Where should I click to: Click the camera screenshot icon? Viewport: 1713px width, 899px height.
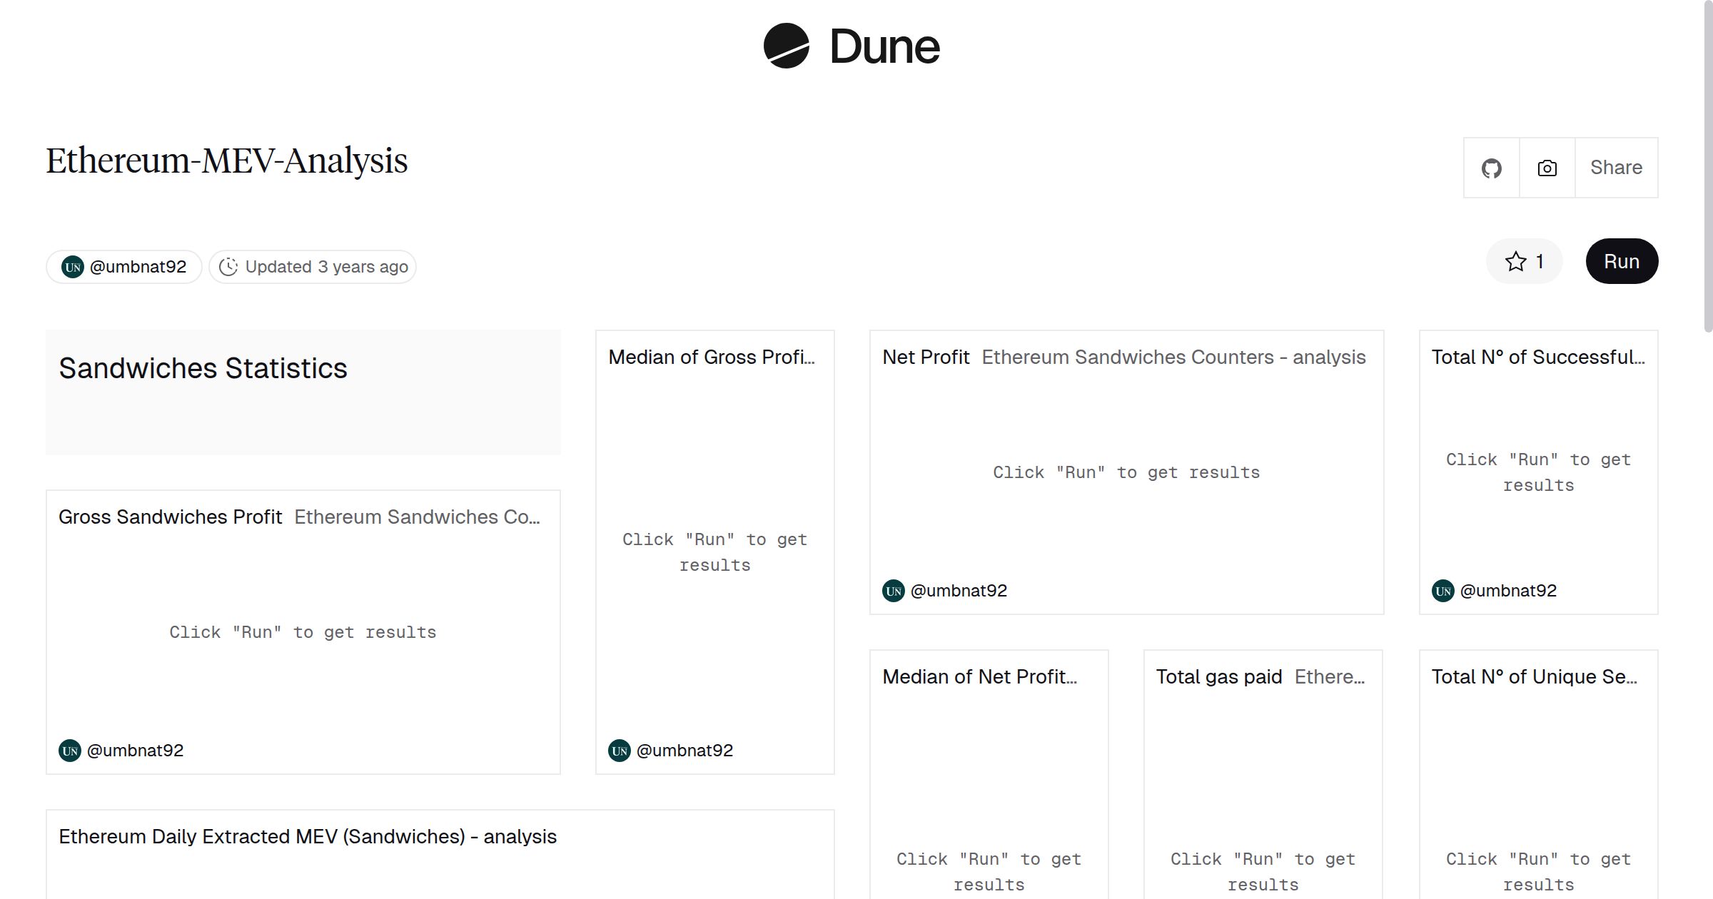coord(1547,168)
